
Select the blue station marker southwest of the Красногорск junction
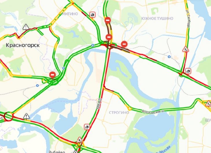(37, 85)
